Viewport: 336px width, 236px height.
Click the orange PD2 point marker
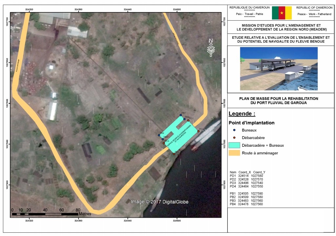[199, 131]
